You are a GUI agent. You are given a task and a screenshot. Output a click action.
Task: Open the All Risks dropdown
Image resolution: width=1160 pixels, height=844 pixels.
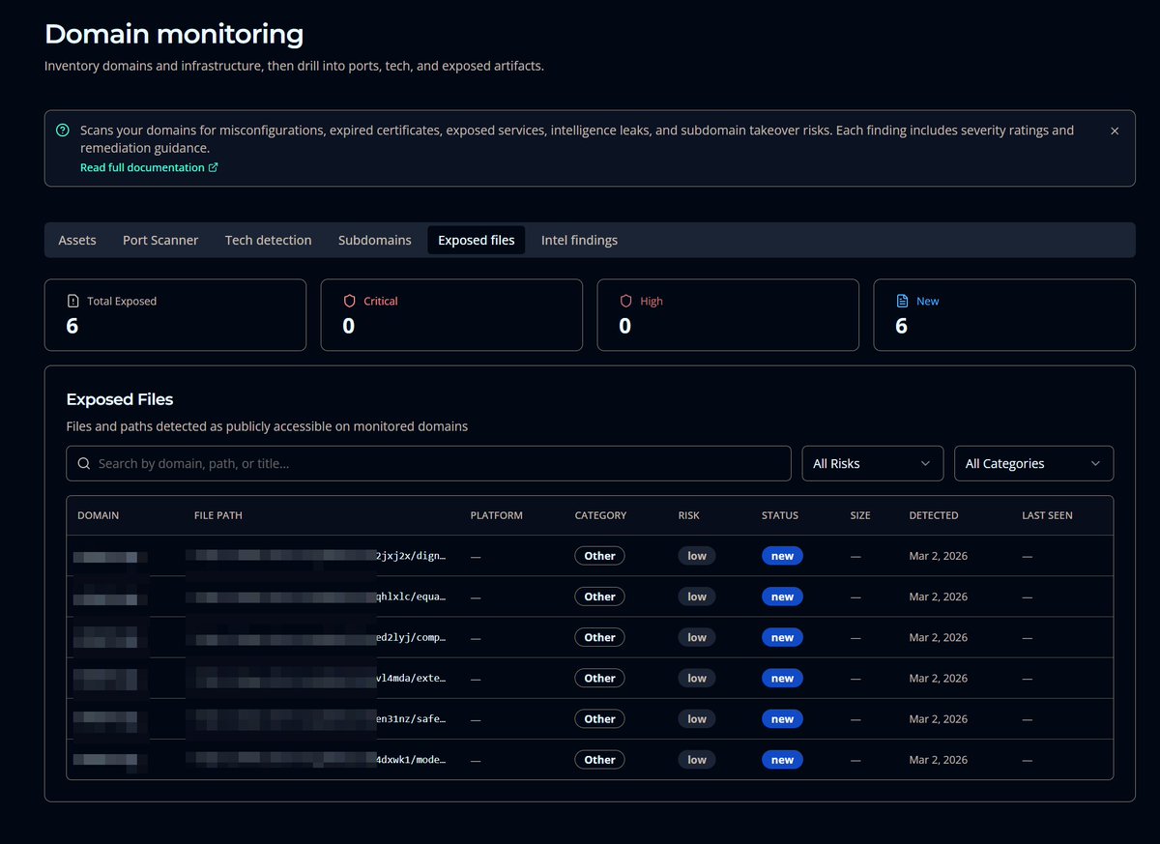873,463
